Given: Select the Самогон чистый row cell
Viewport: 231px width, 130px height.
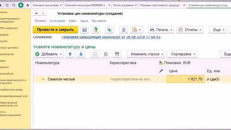Looking at the screenshot, I should 70,79.
